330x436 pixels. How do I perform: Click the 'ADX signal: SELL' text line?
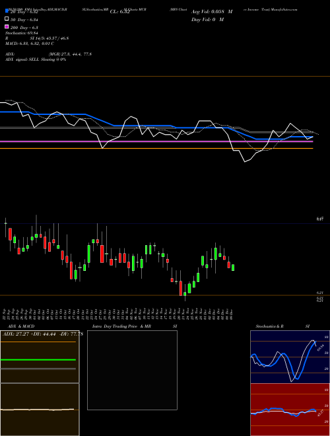tap(36, 59)
